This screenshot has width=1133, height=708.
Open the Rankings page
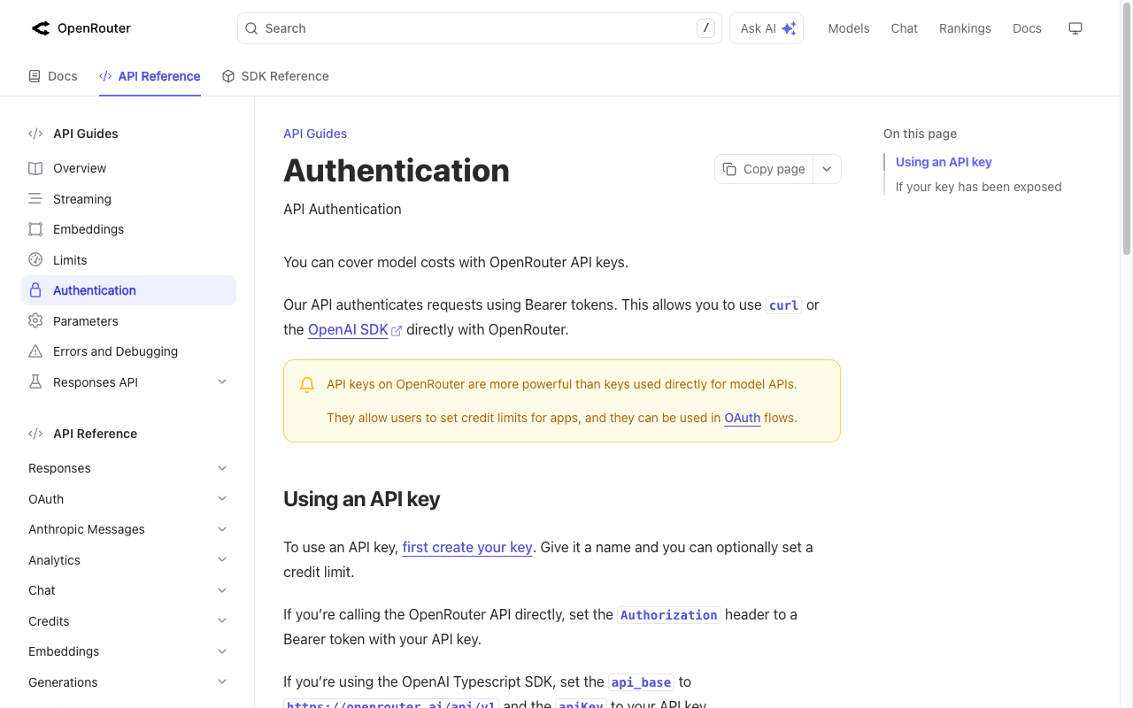click(x=965, y=27)
